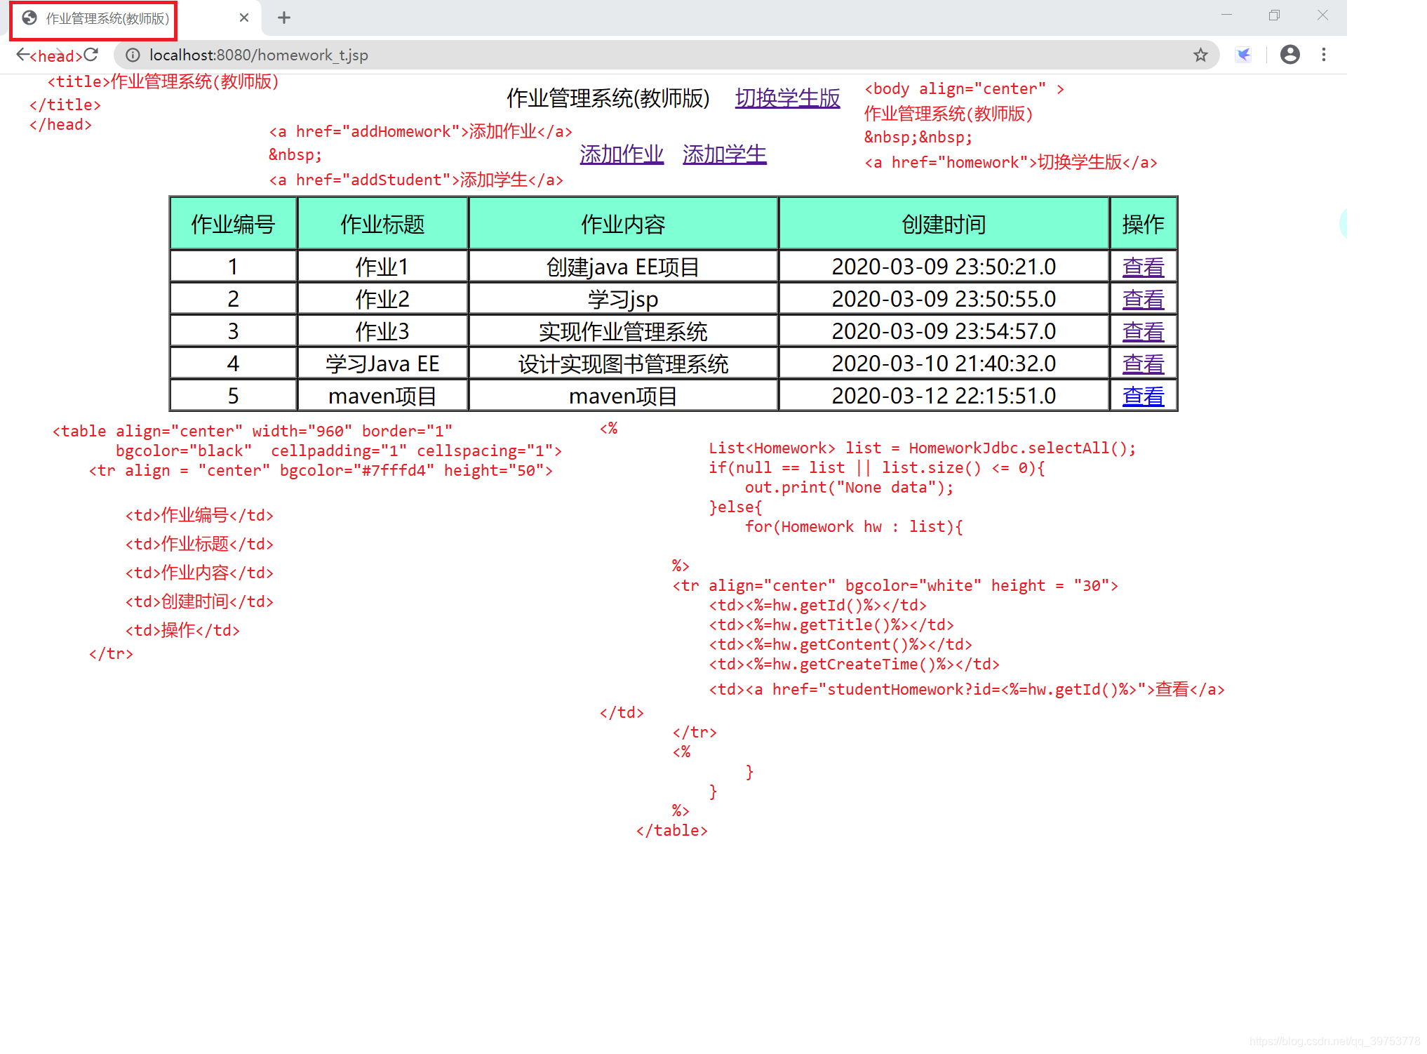Open a new browser tab

coord(283,18)
